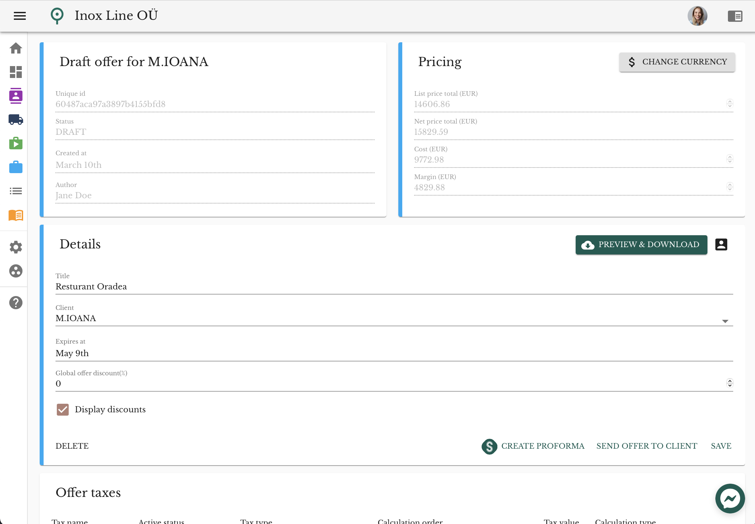This screenshot has width=755, height=524.
Task: Click the help question mark icon
Action: pyautogui.click(x=16, y=303)
